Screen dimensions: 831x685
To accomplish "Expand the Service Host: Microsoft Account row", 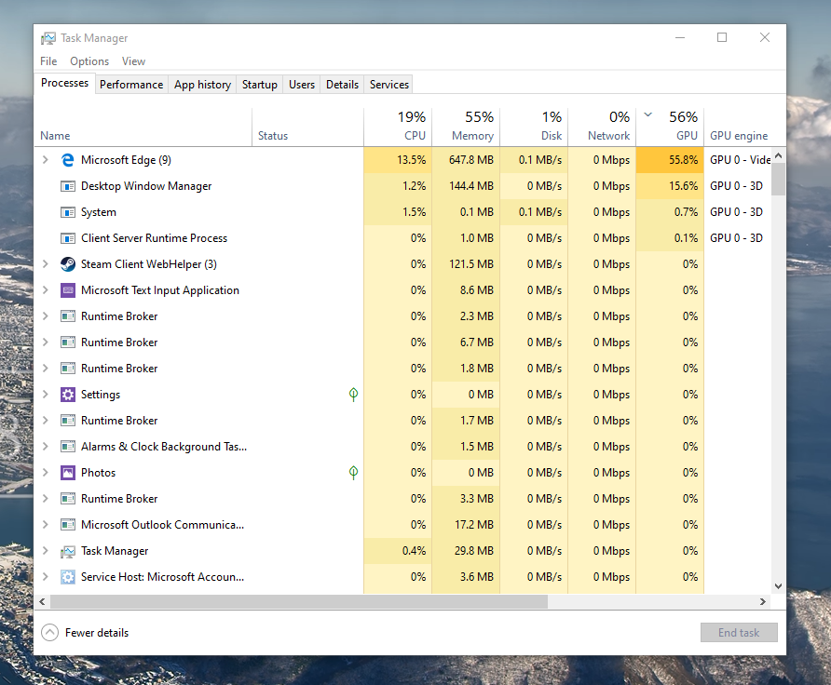I will (46, 577).
